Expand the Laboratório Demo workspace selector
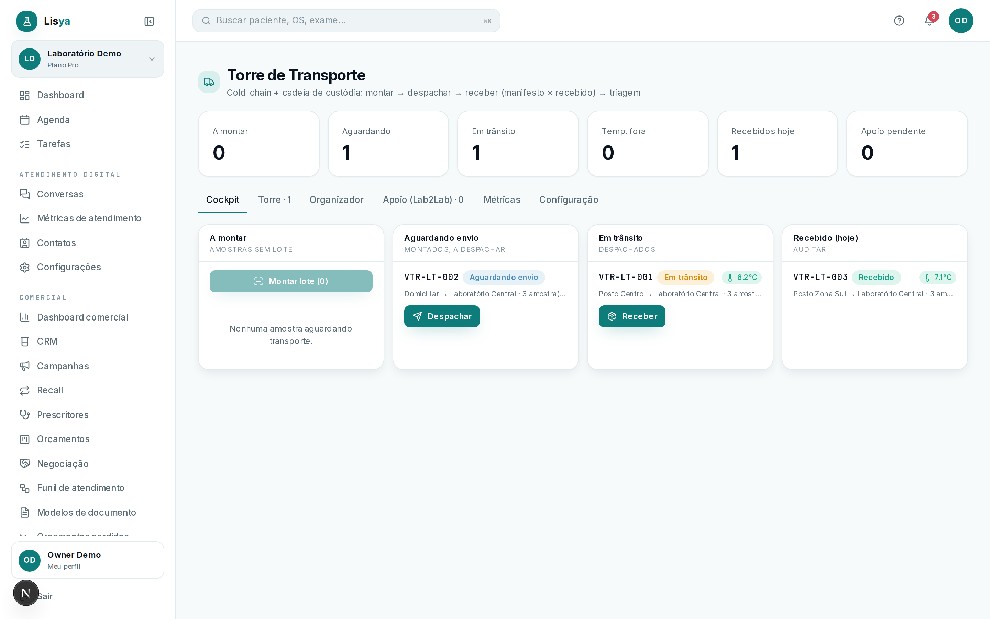The height and width of the screenshot is (619, 990). pyautogui.click(x=88, y=59)
